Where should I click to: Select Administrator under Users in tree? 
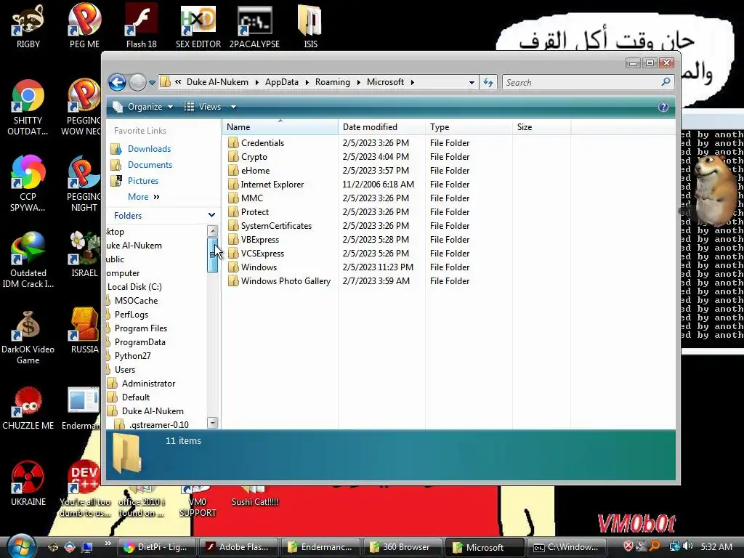[148, 384]
